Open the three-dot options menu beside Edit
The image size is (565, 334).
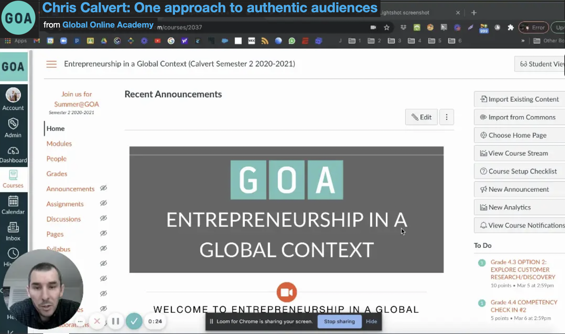coord(447,117)
